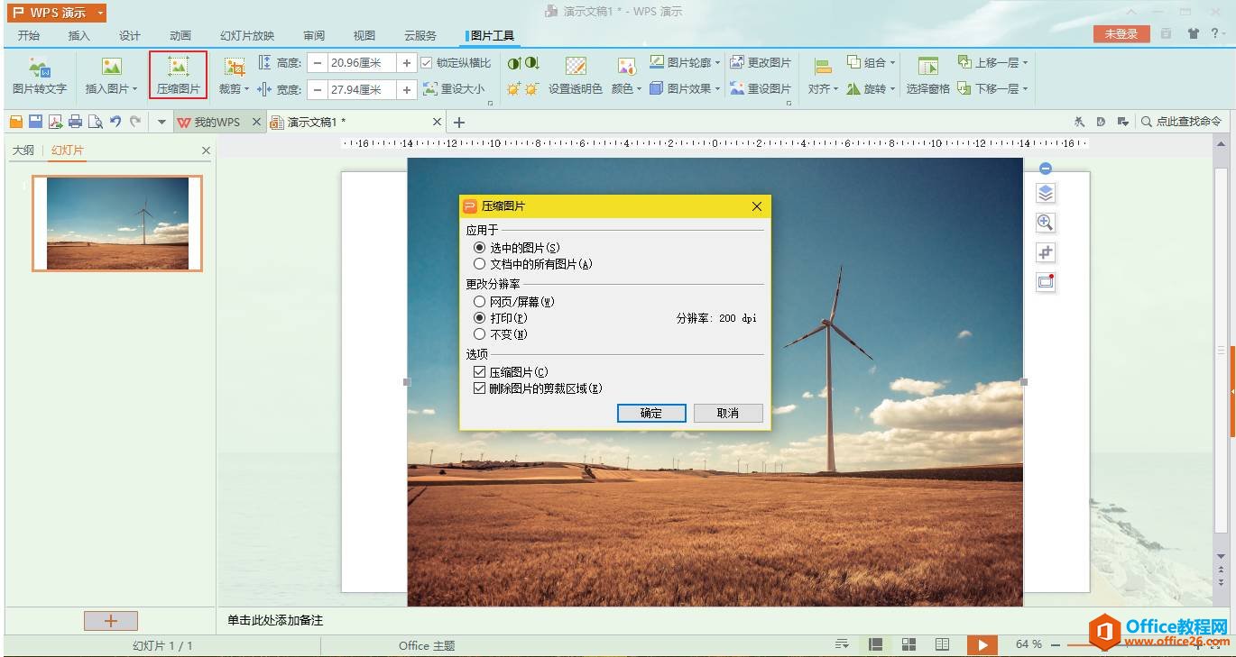Switch to the 插入 ribbon tab
1236x657 pixels.
(x=79, y=35)
